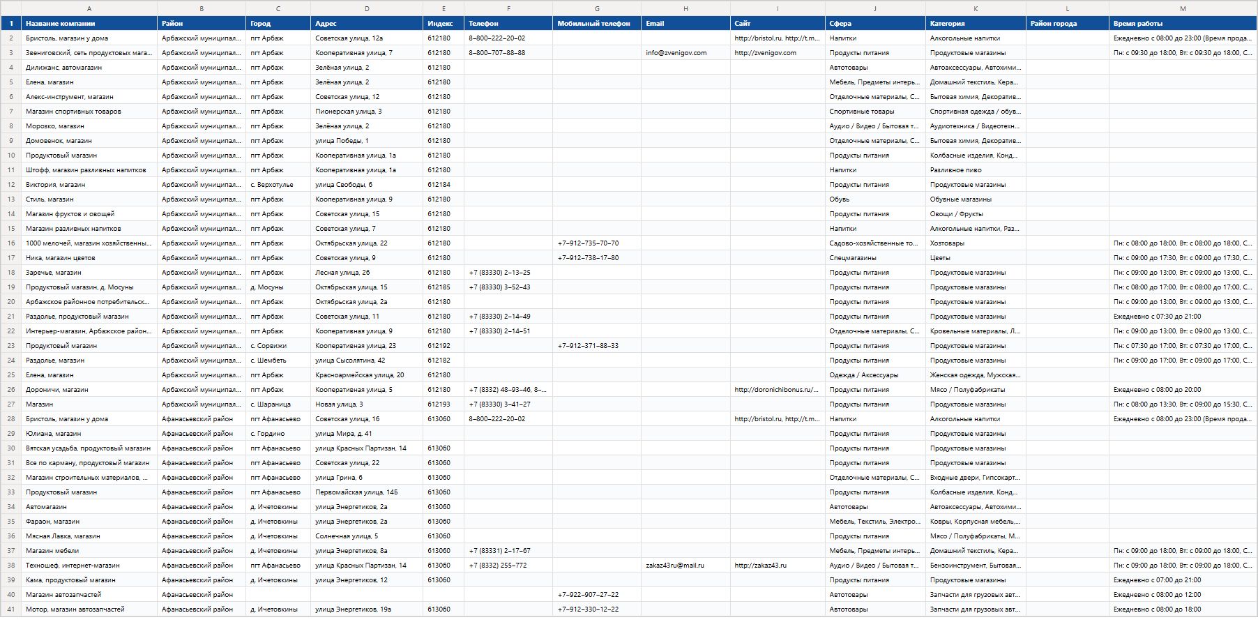Click the 'Сфера' header cell
Image resolution: width=1258 pixels, height=629 pixels.
(x=875, y=24)
